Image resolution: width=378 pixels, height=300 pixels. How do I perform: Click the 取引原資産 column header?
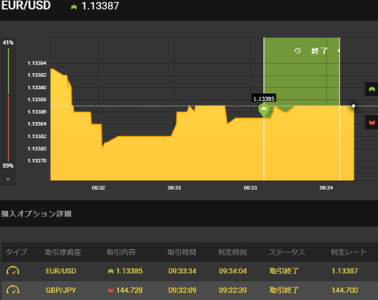click(x=63, y=252)
